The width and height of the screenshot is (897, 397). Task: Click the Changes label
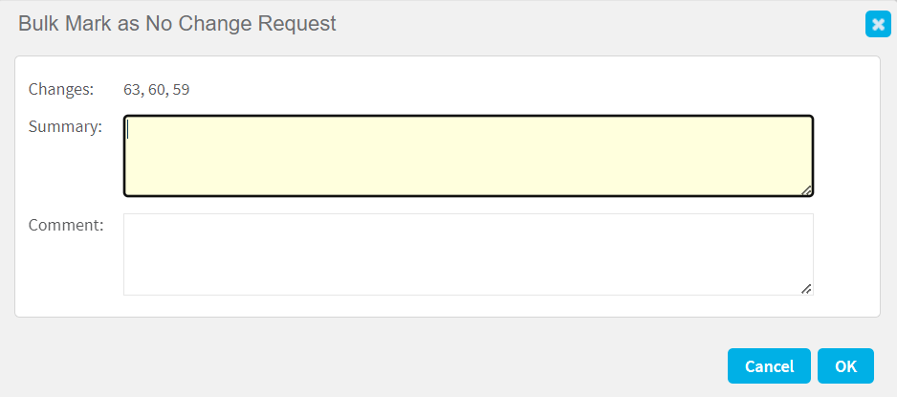point(61,89)
